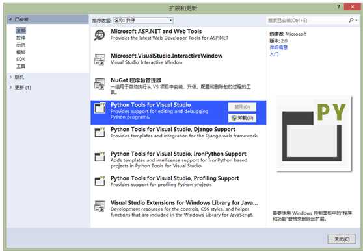
Task: Open the 详细信息 details link
Action: 278,47
